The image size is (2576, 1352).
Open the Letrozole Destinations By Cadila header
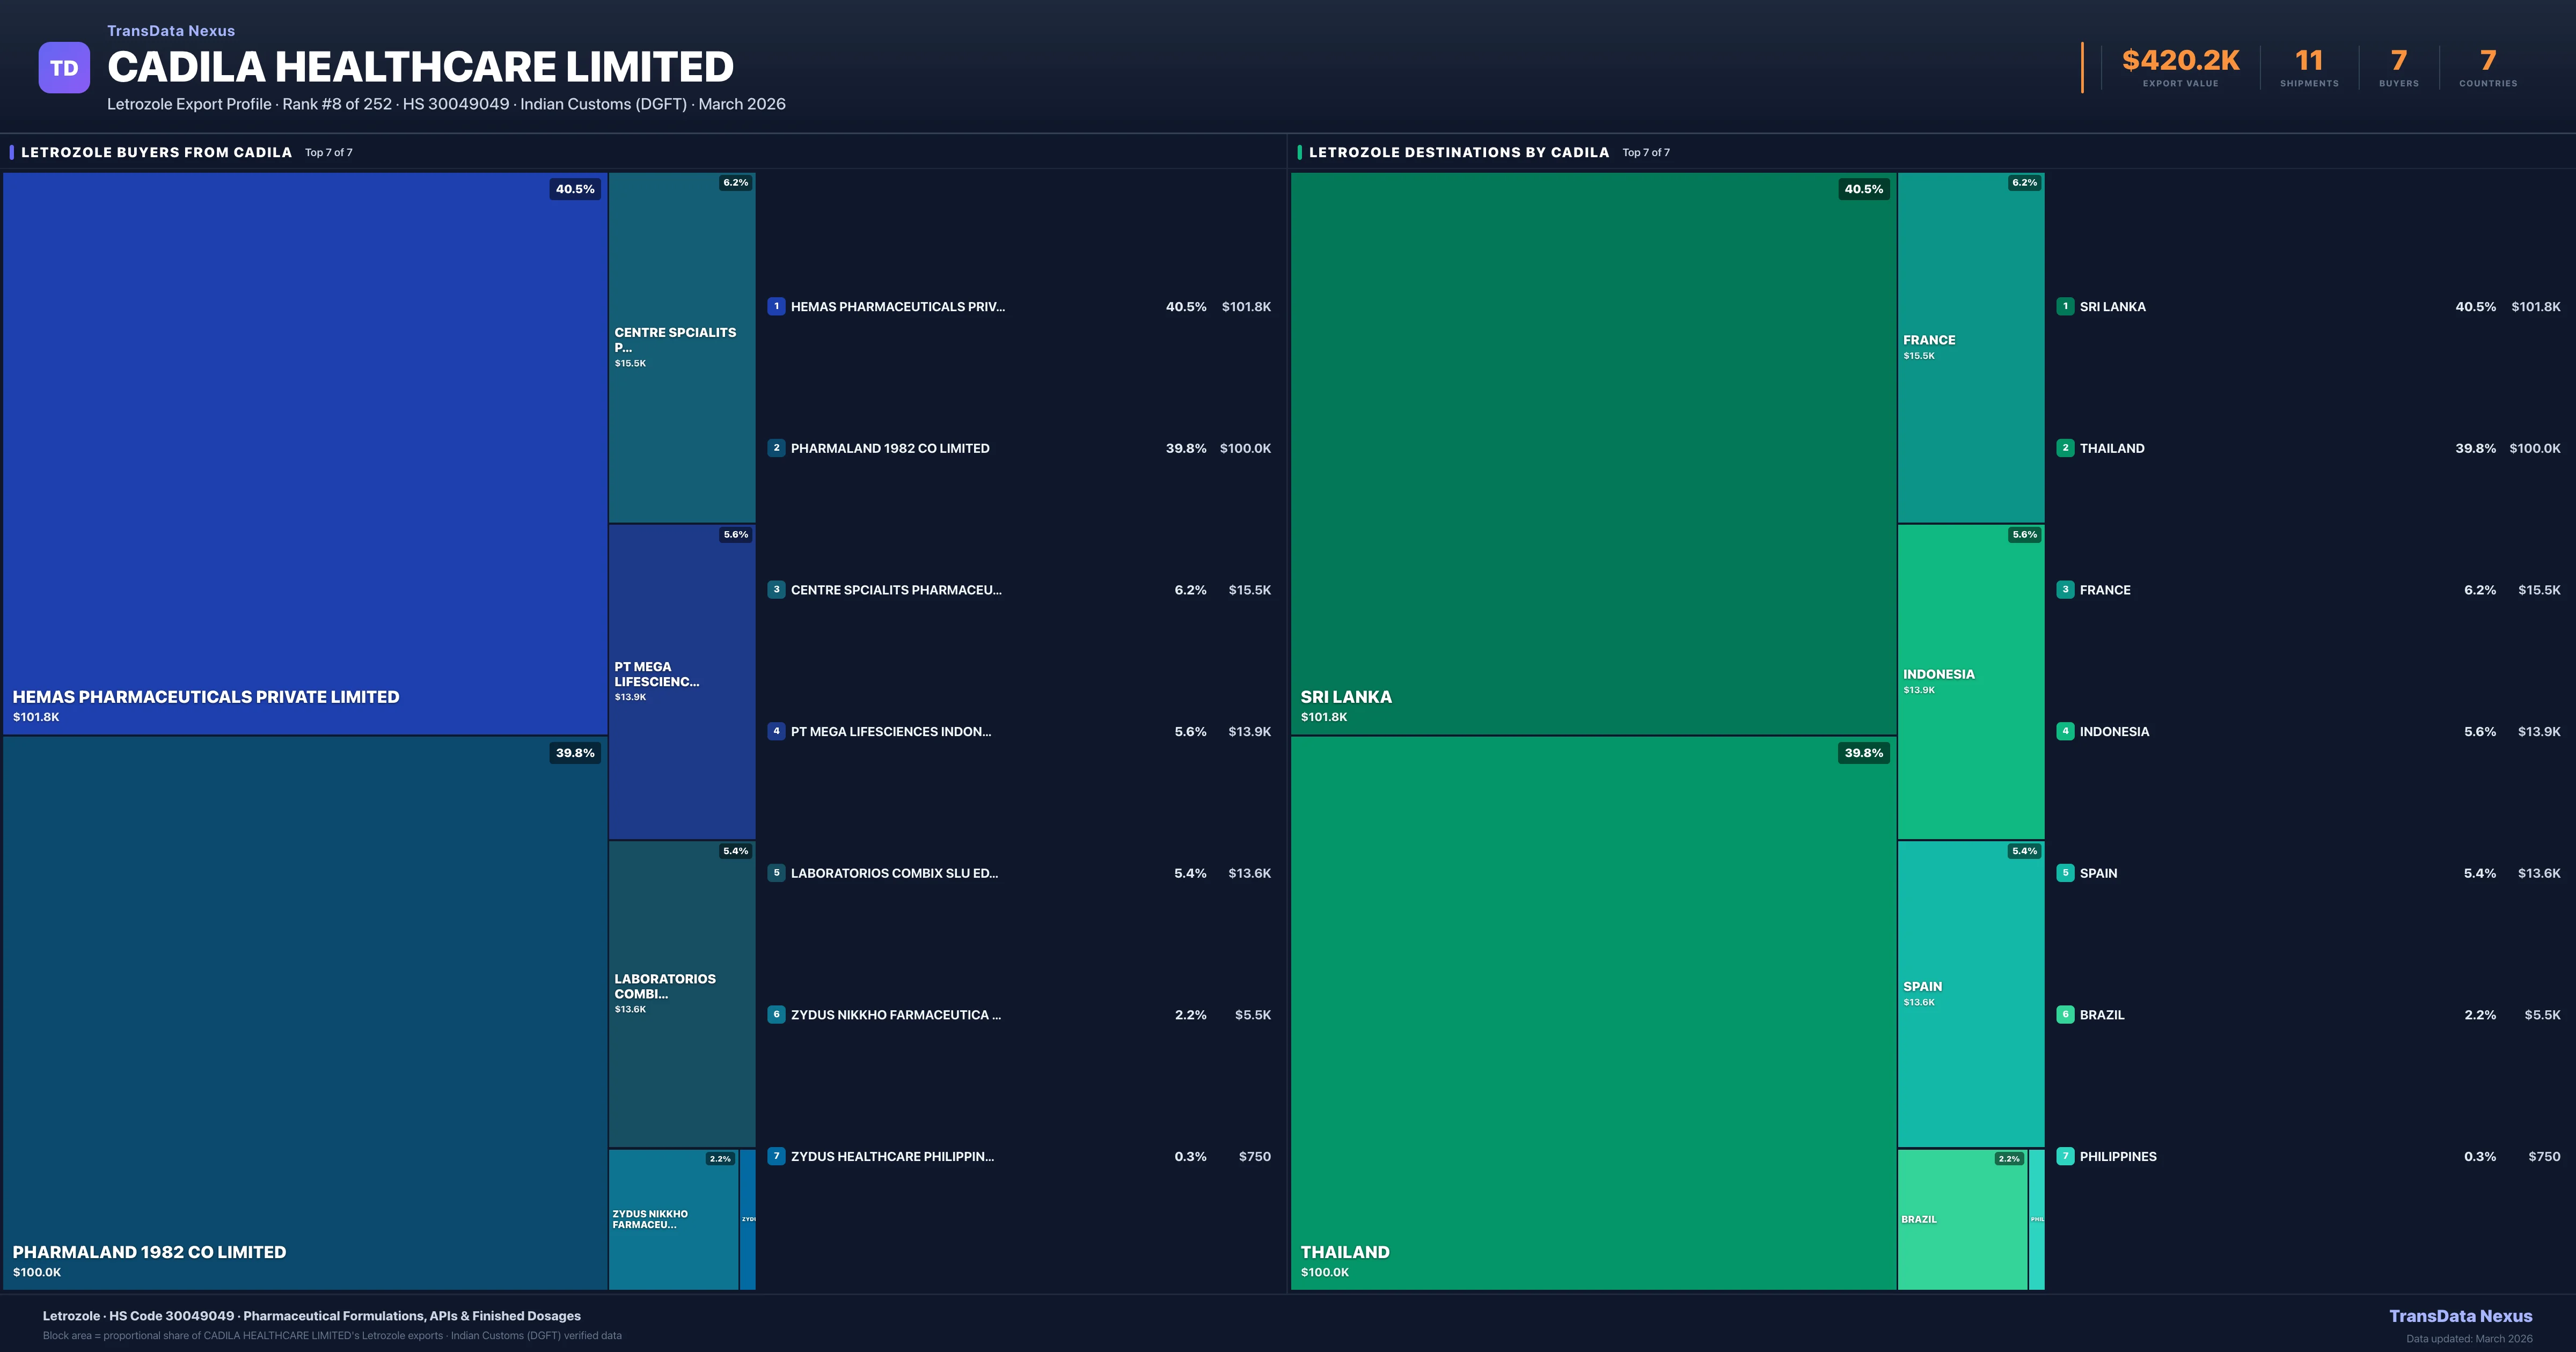tap(1458, 152)
